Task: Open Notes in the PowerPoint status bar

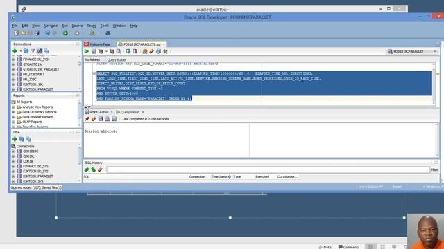Action: [x=325, y=247]
